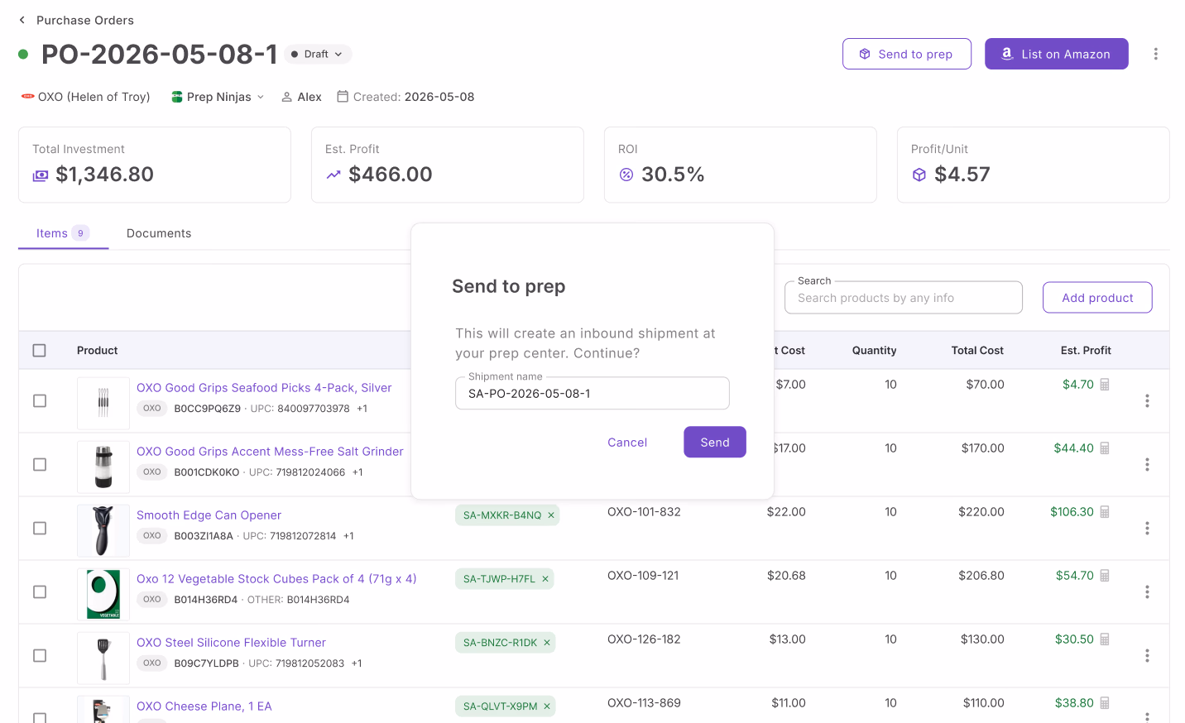The image size is (1185, 723).
Task: Click the ROI percent icon
Action: pyautogui.click(x=626, y=175)
